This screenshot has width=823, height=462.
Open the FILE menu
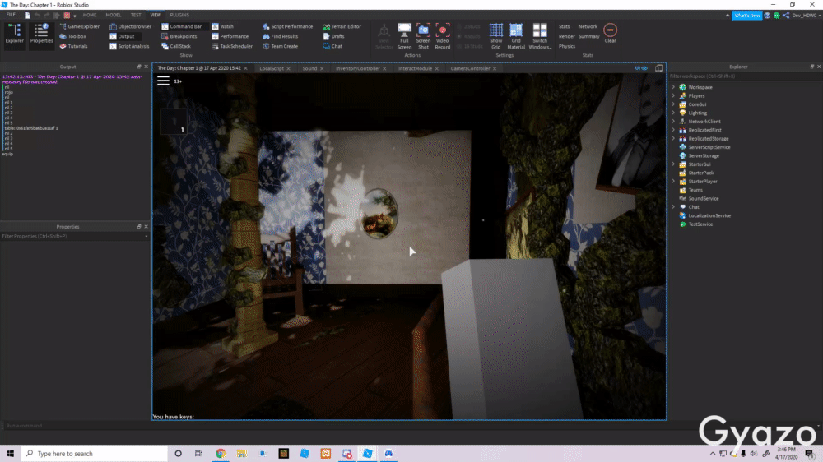coord(11,15)
